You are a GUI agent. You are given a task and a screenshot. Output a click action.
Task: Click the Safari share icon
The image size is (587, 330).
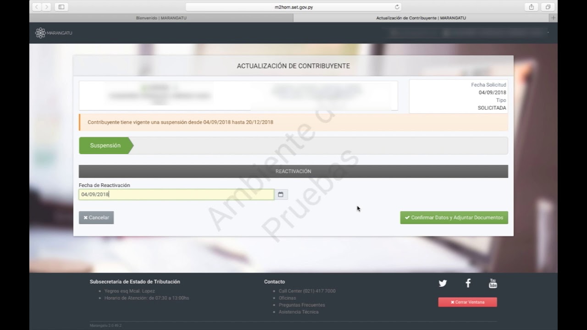[x=531, y=7]
